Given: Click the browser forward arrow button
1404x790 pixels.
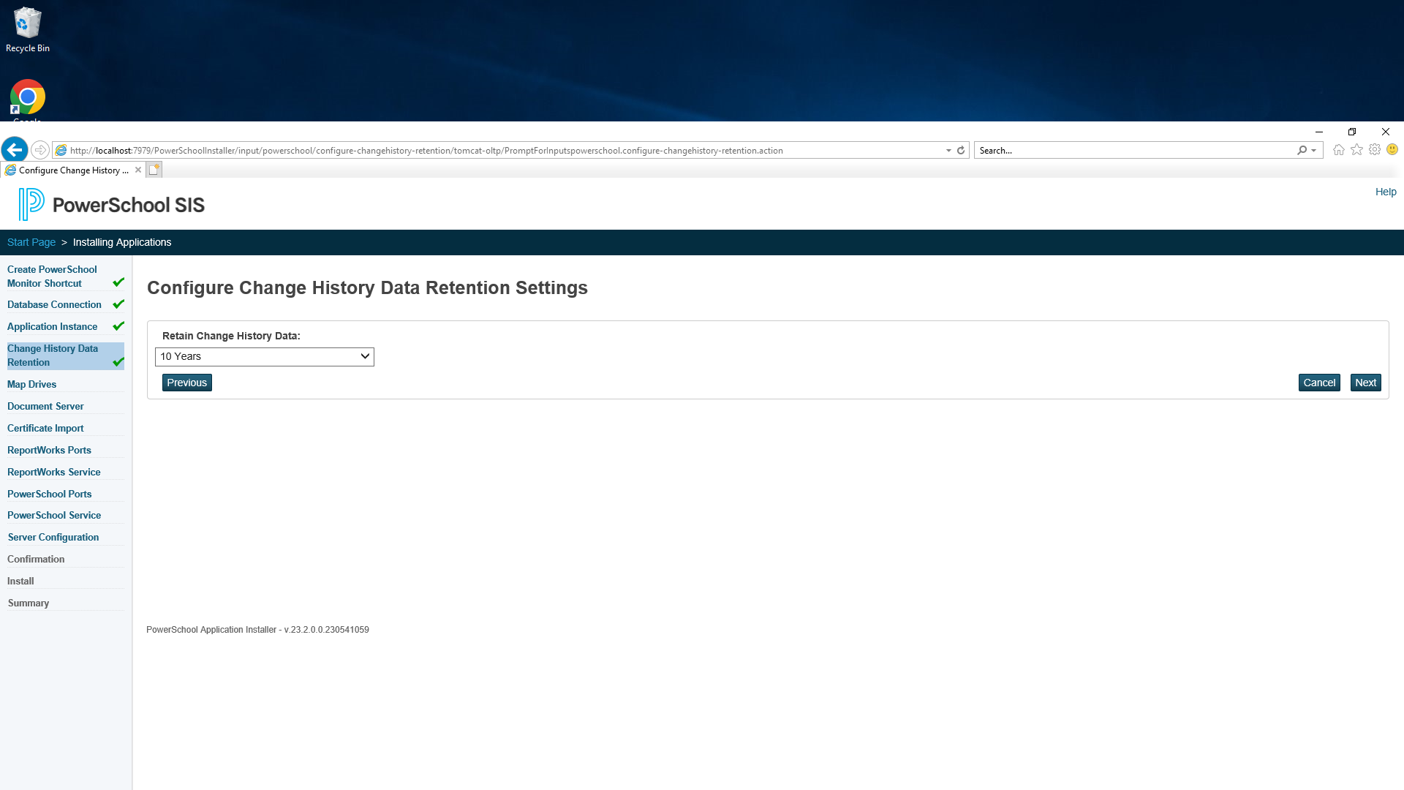Looking at the screenshot, I should coord(40,150).
